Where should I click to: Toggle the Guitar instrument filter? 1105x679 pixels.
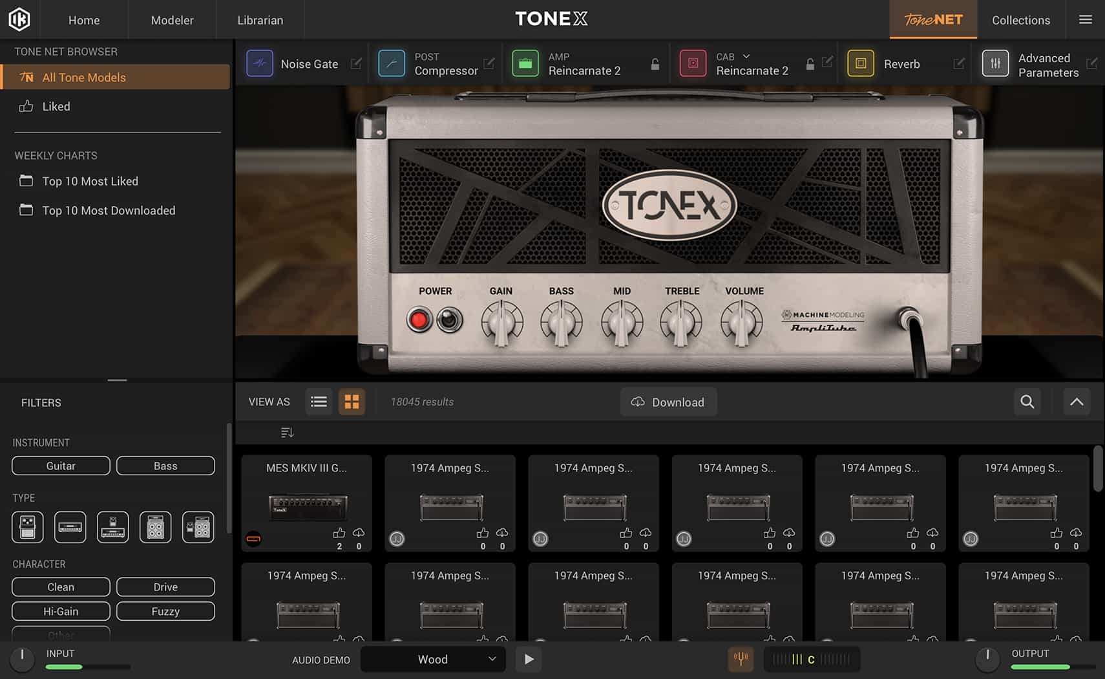[x=61, y=466]
